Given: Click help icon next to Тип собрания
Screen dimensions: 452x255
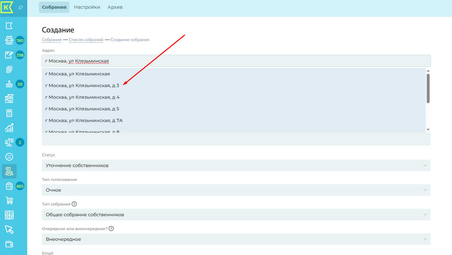Looking at the screenshot, I should click(x=74, y=204).
